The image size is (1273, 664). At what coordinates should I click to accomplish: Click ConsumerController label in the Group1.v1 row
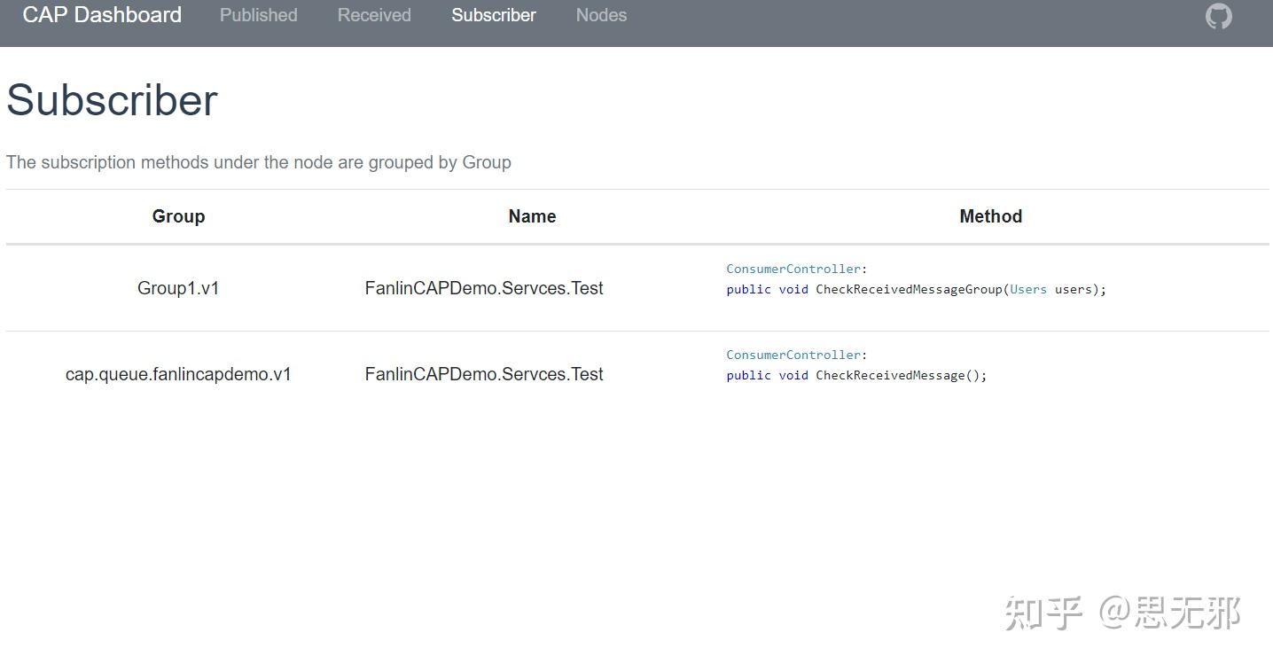pyautogui.click(x=793, y=269)
